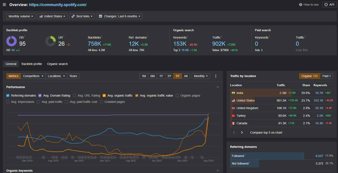This screenshot has width=338, height=173.
Task: Uncheck the Avg. Domain Rating checkbox
Action: tap(40, 95)
